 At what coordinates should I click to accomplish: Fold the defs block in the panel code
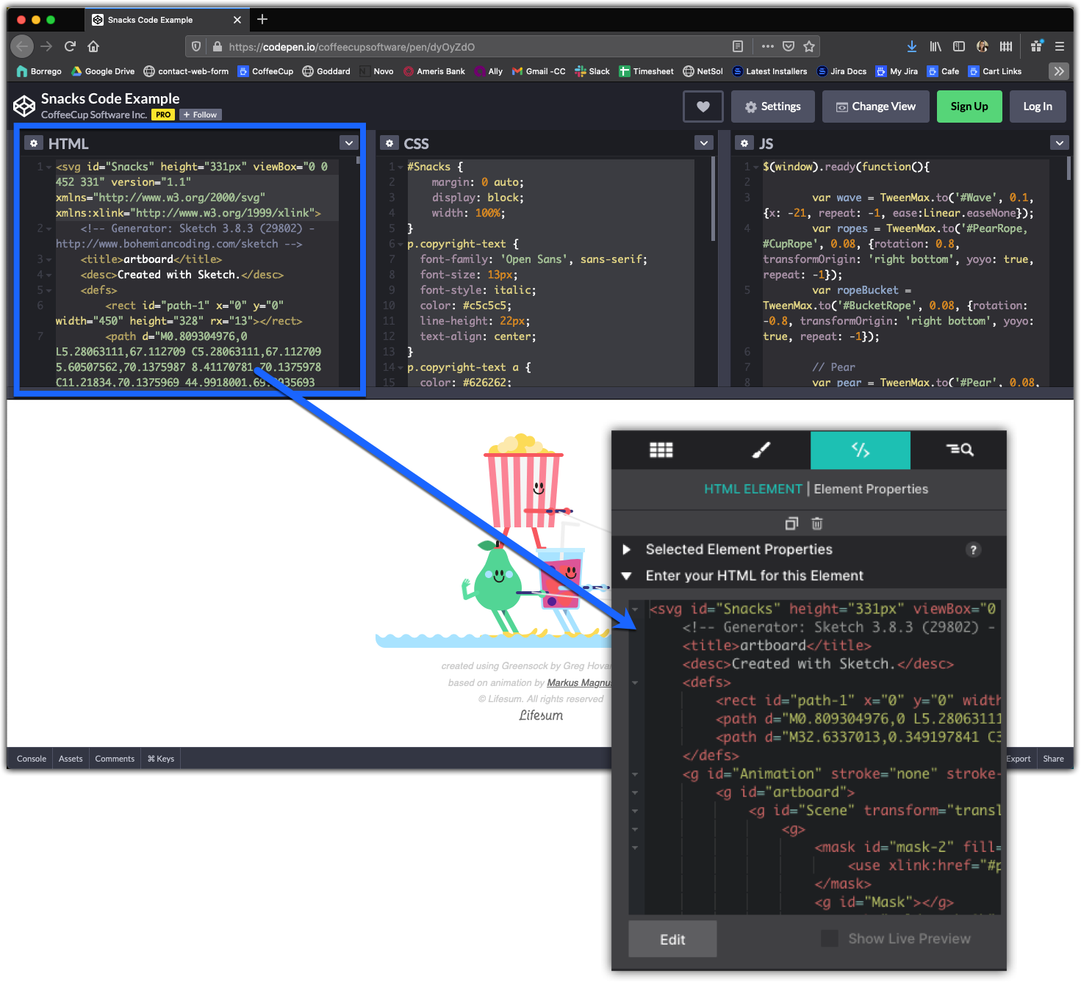click(635, 682)
